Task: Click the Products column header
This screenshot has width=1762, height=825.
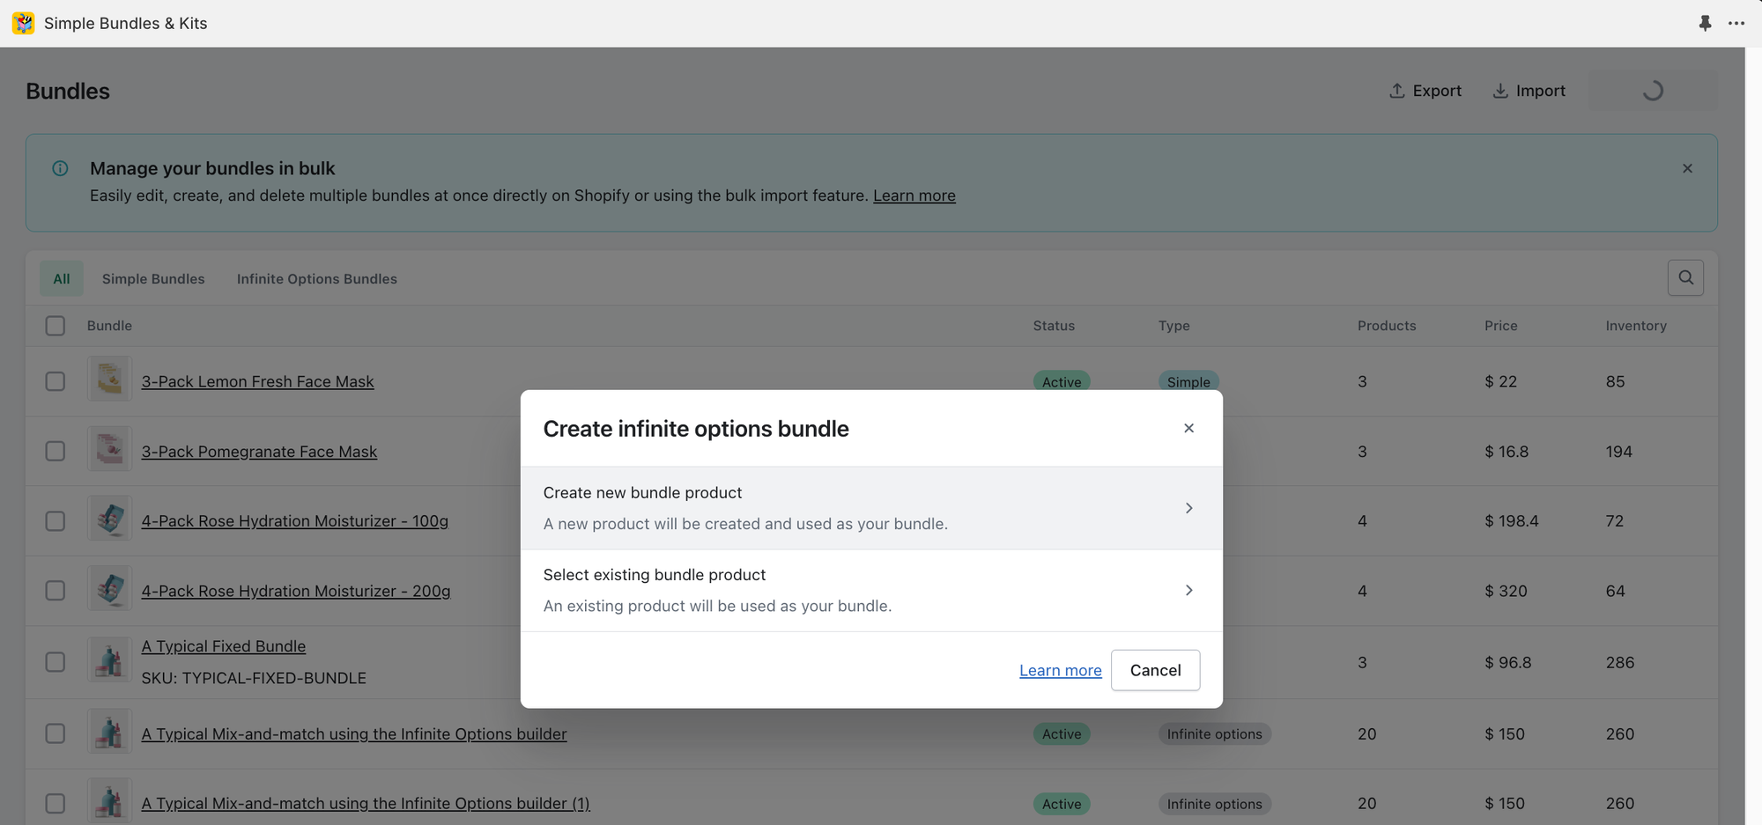Action: 1387,326
